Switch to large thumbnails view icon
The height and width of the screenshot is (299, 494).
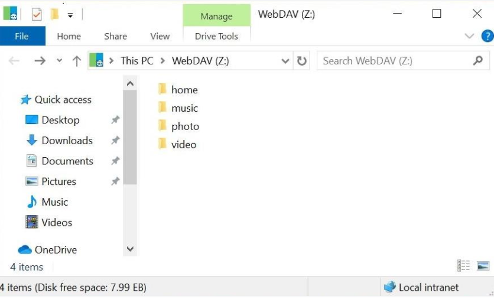(x=483, y=265)
